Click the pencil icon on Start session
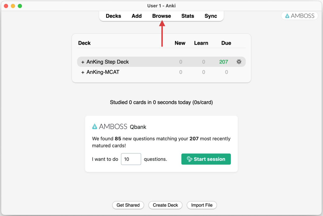 tap(189, 159)
